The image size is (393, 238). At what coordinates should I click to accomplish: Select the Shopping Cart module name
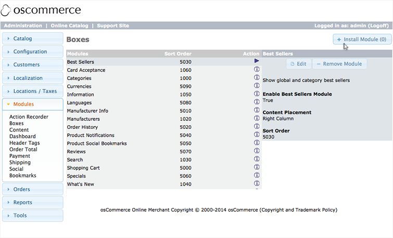(x=83, y=168)
